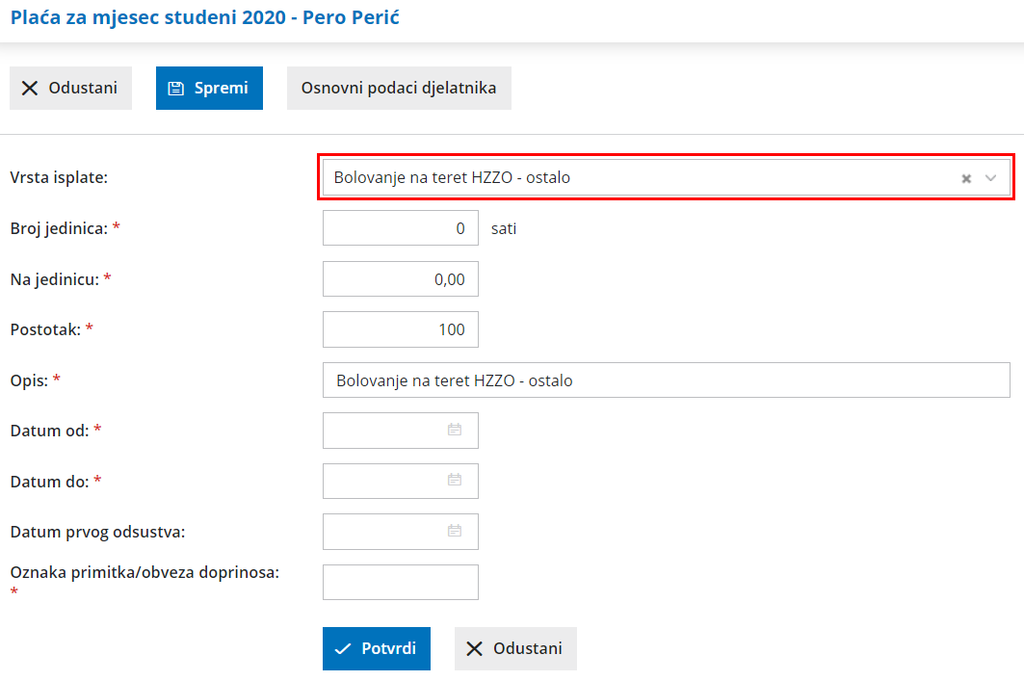Click the Datum od date field
The image size is (1024, 681).
385,431
